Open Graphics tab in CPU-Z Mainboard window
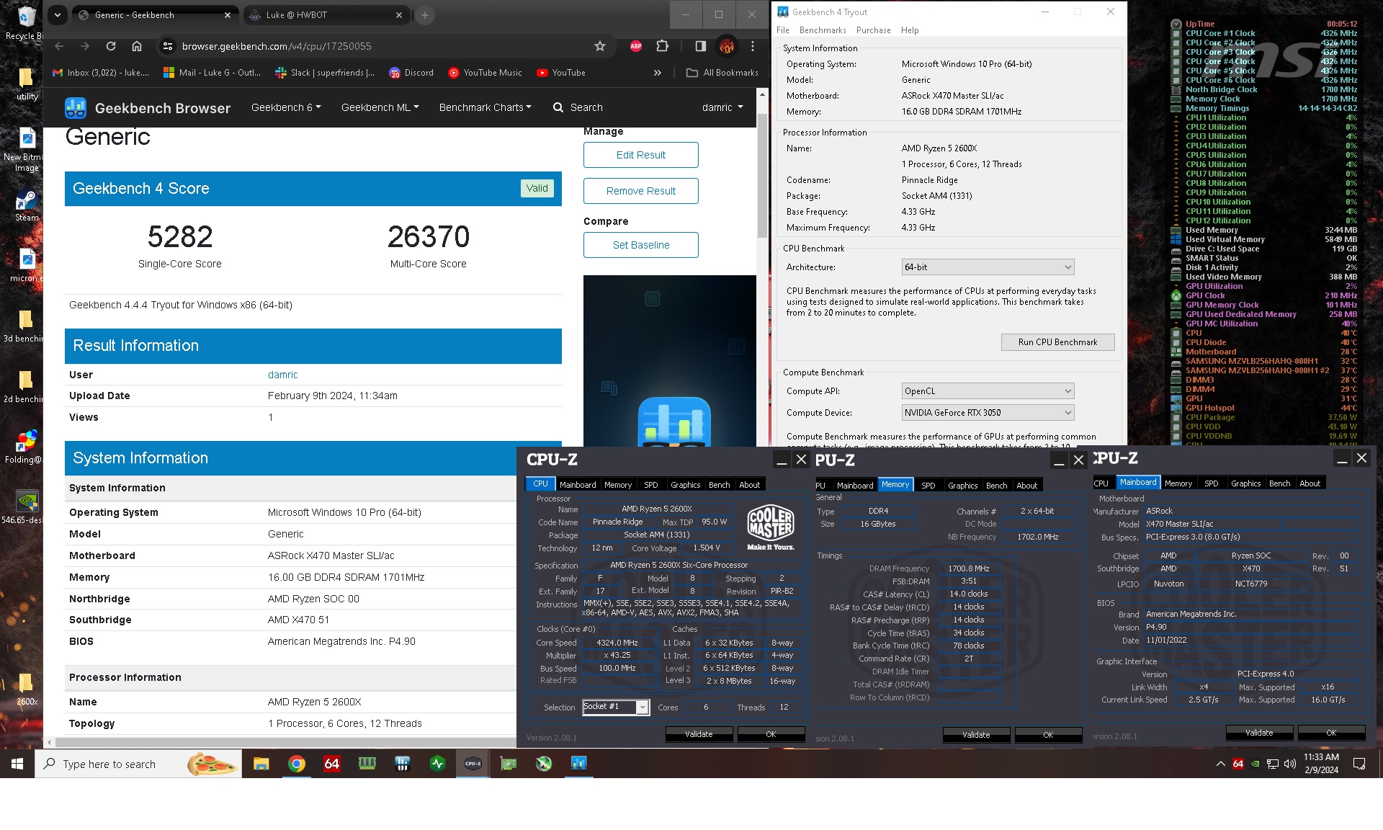This screenshot has width=1383, height=830. pyautogui.click(x=1245, y=483)
